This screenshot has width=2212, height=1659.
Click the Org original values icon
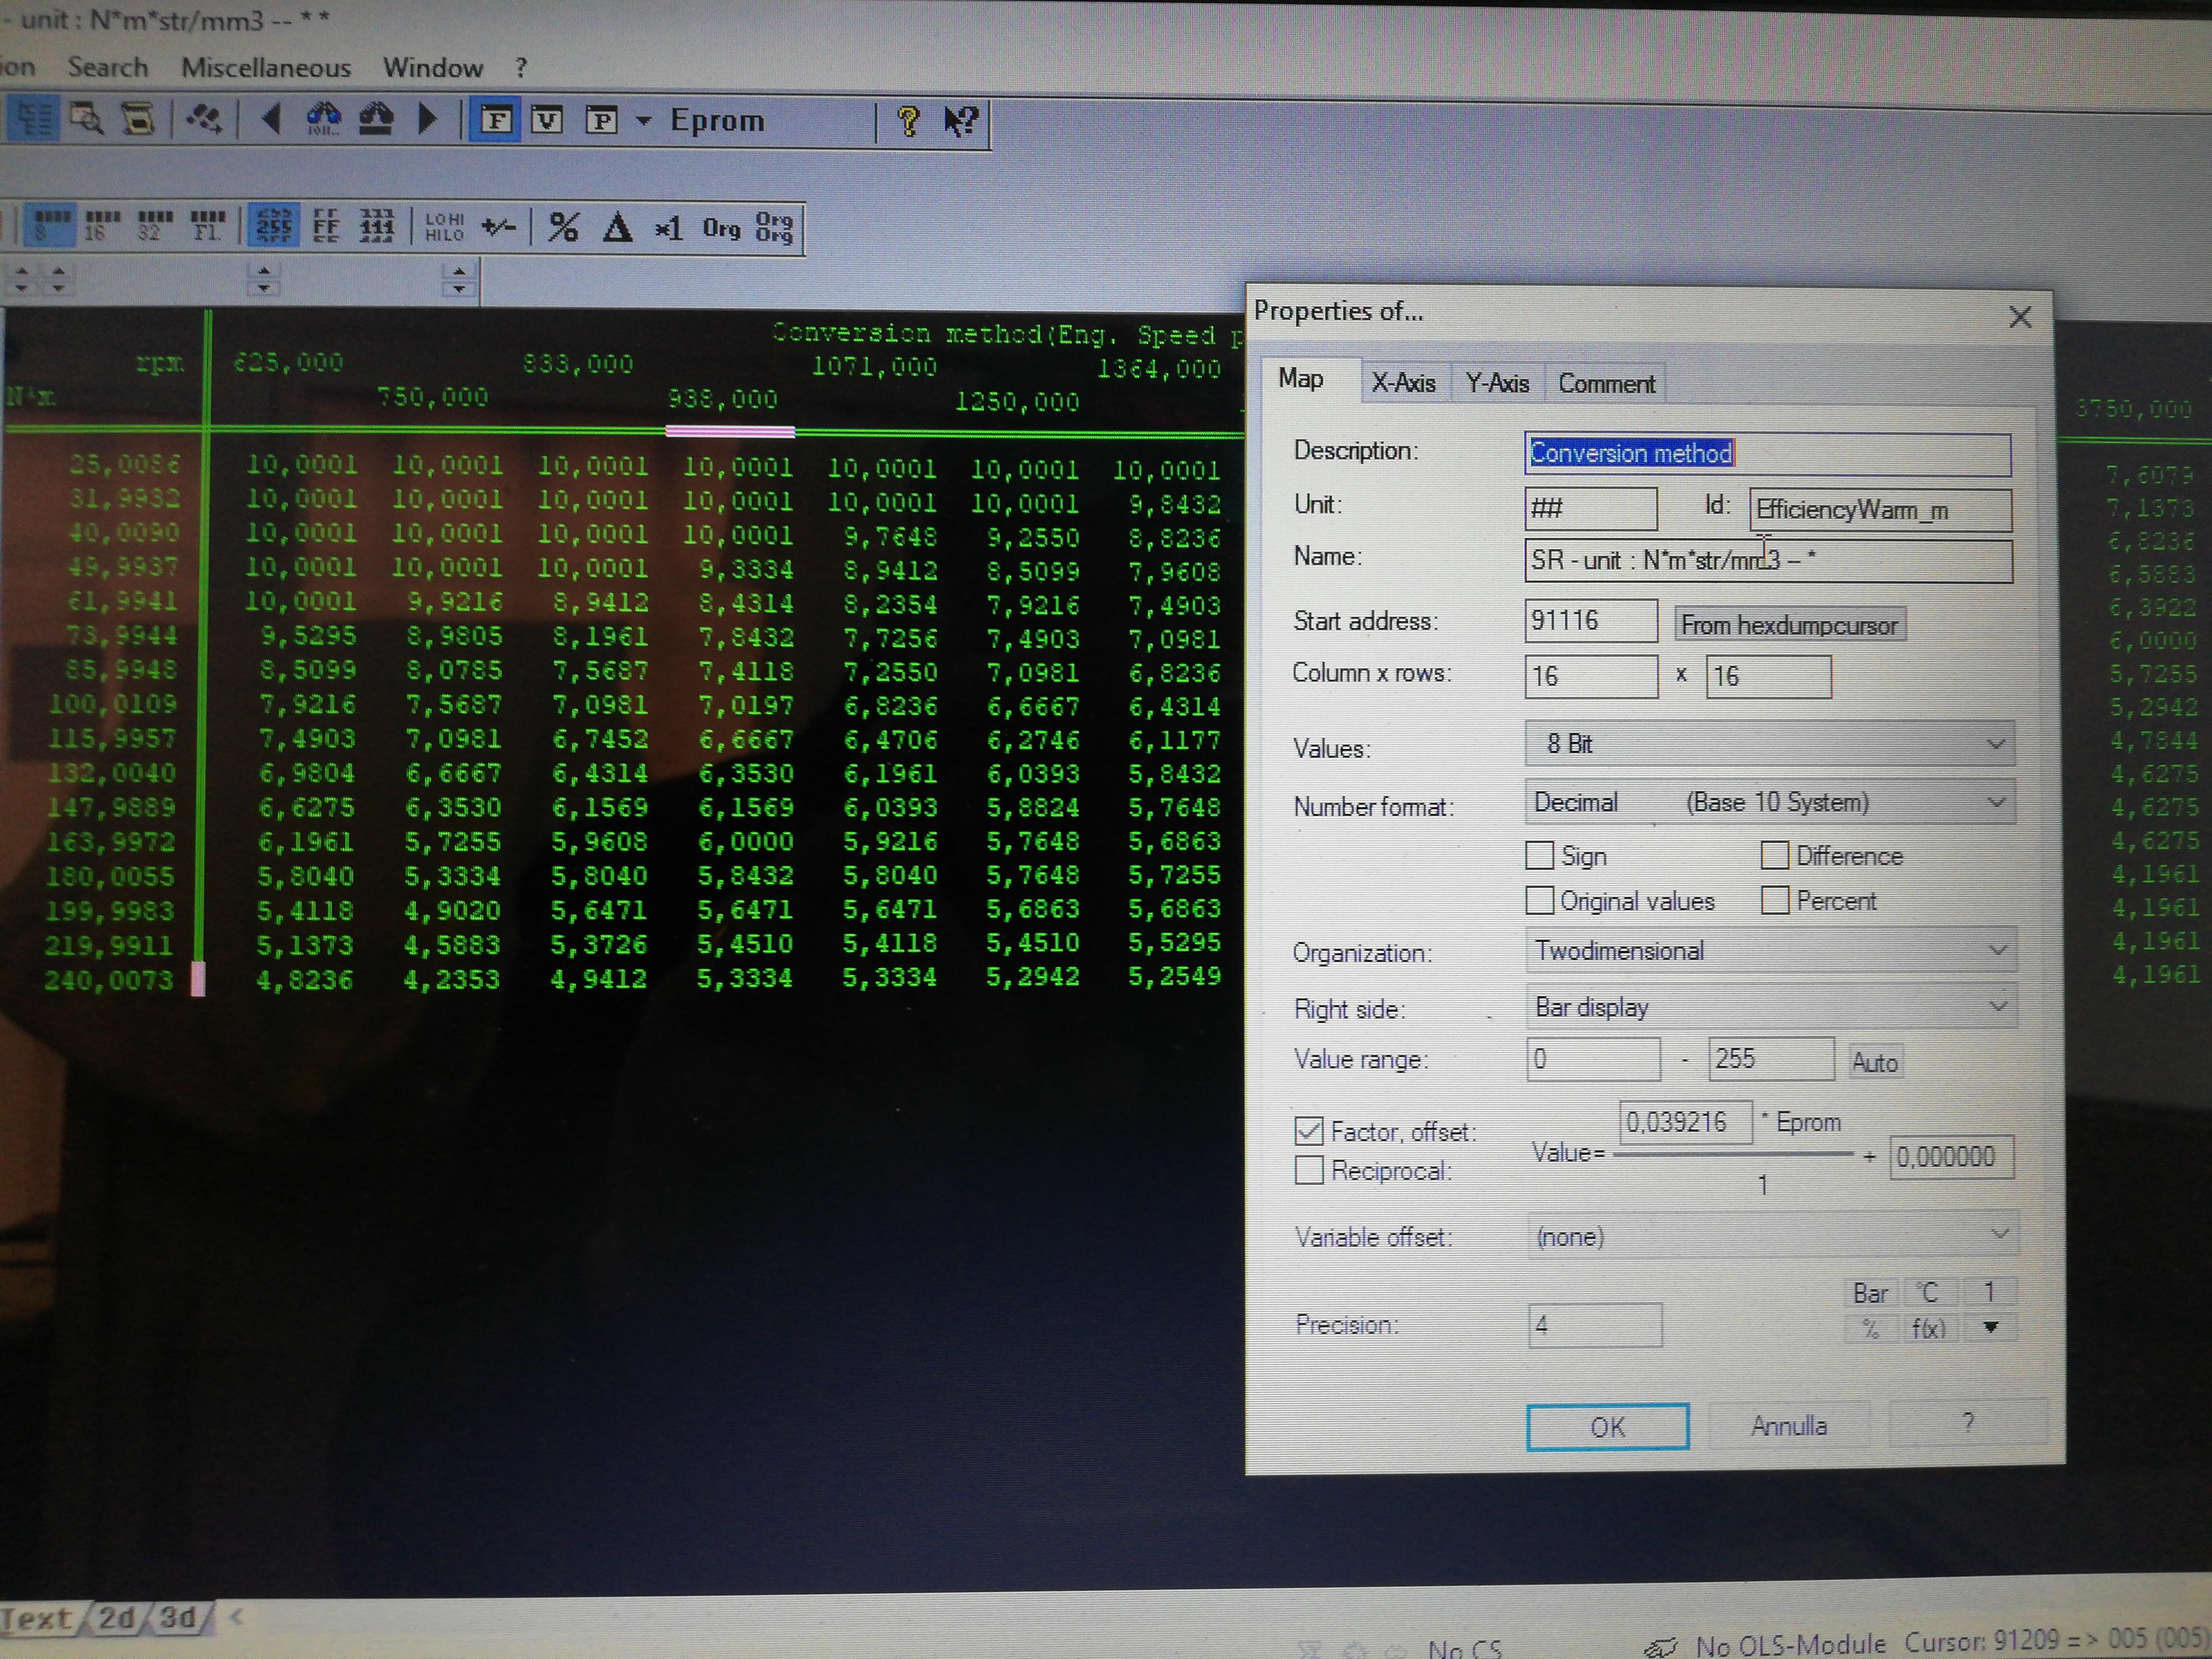point(721,229)
